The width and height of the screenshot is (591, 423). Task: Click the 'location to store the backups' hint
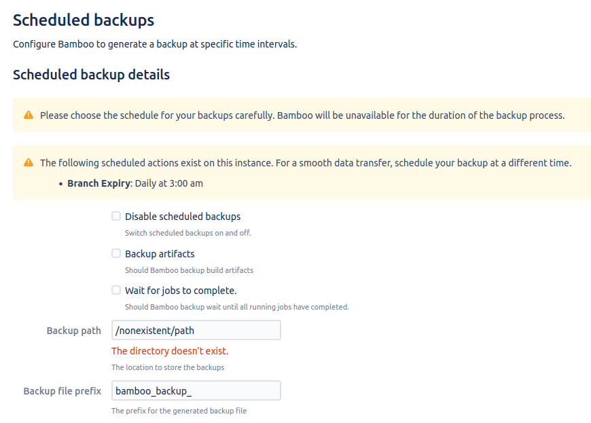[168, 367]
